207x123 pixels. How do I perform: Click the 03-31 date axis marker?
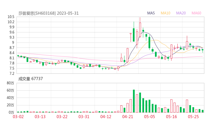(84, 117)
